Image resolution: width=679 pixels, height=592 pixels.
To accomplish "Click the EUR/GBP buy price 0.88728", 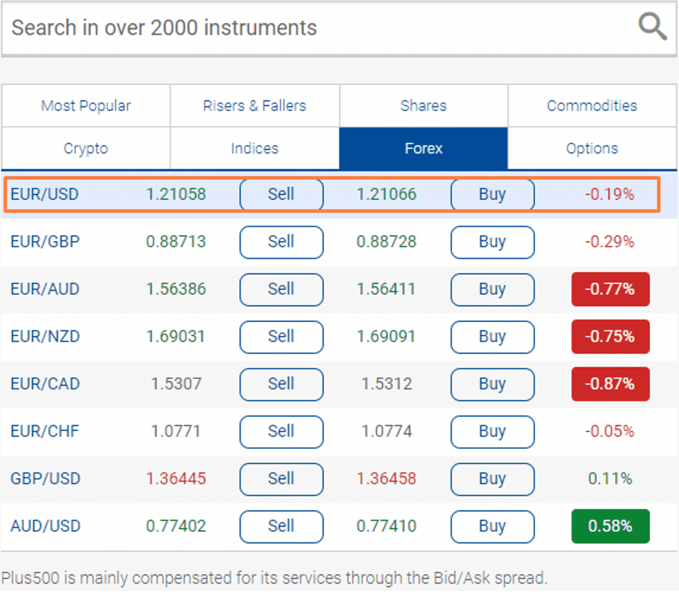I will tap(387, 241).
